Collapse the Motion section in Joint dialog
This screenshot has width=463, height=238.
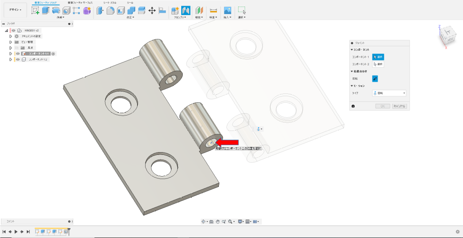(x=352, y=86)
